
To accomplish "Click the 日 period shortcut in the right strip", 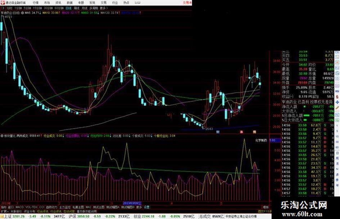I will point(337,153).
